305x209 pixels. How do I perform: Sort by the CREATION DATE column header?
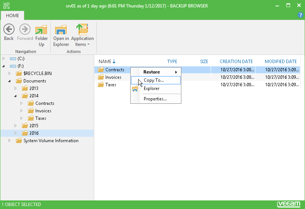[x=236, y=62]
